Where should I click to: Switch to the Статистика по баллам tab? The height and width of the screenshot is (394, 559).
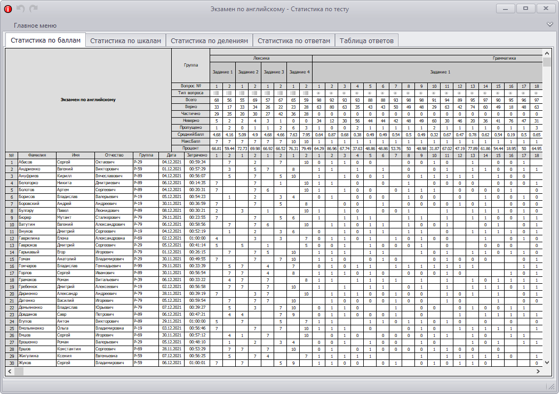pyautogui.click(x=46, y=40)
